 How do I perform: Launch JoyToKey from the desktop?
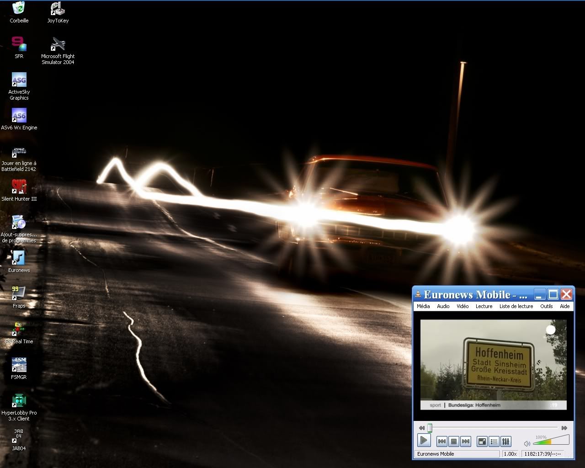tap(57, 8)
